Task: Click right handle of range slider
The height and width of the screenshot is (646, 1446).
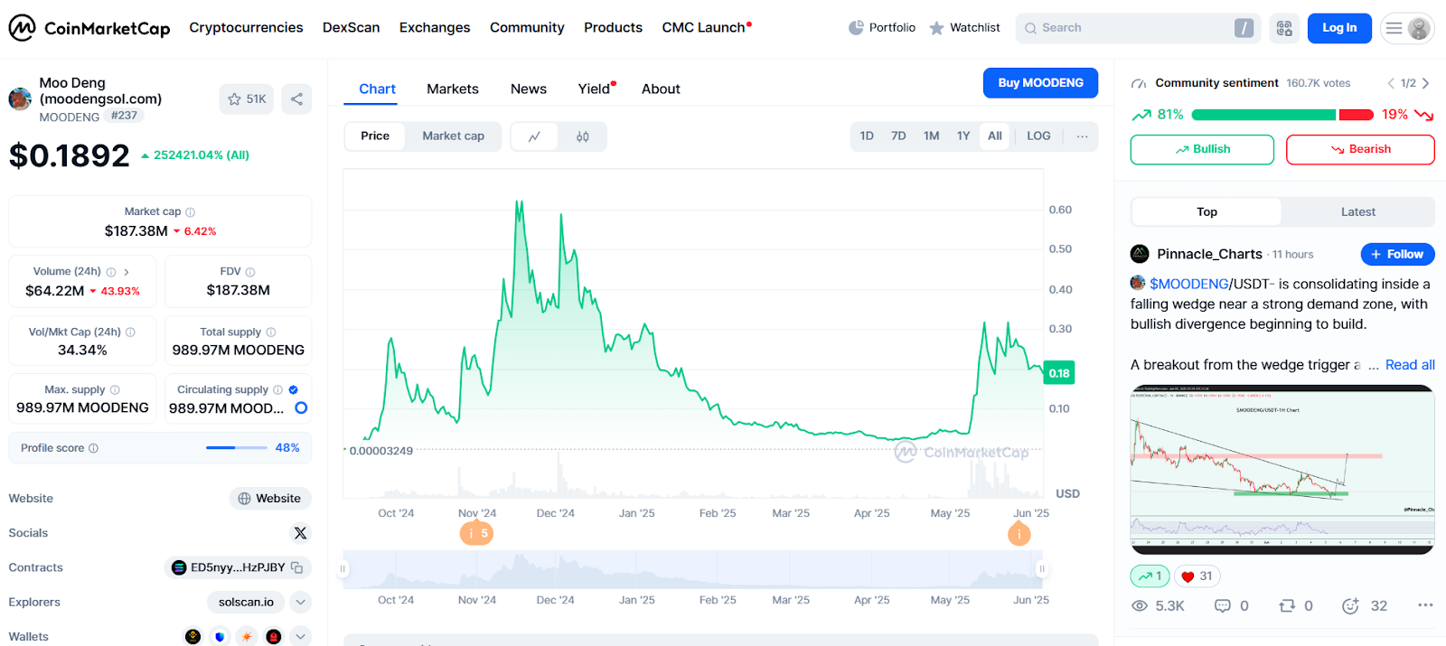Action: pyautogui.click(x=1041, y=569)
